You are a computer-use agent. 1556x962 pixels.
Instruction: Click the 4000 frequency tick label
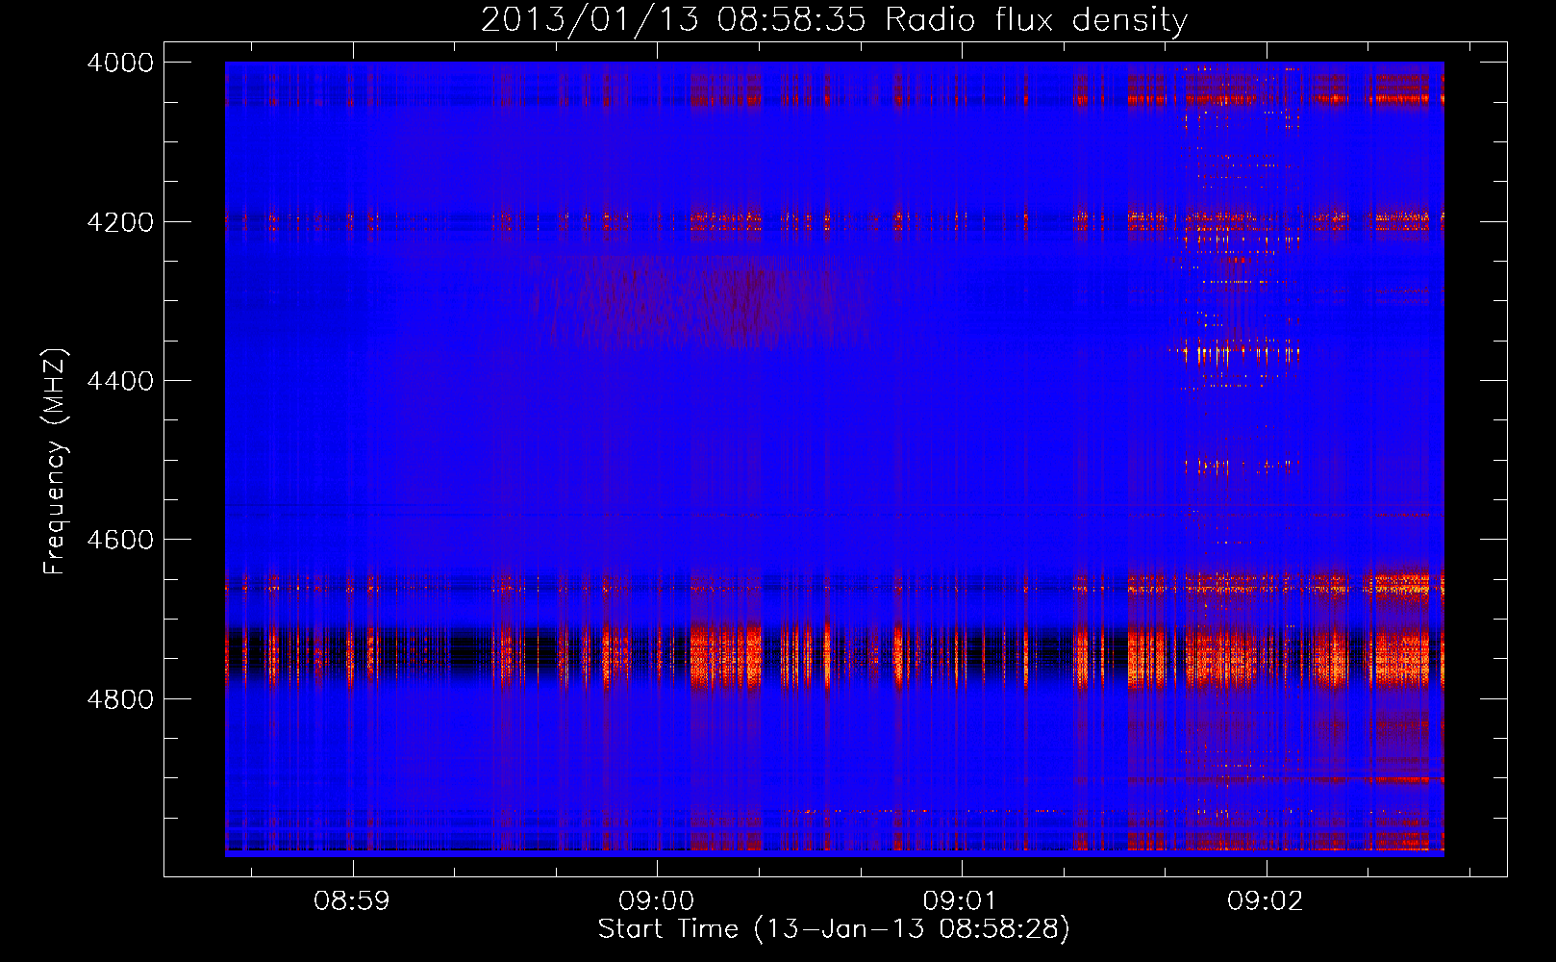120,63
